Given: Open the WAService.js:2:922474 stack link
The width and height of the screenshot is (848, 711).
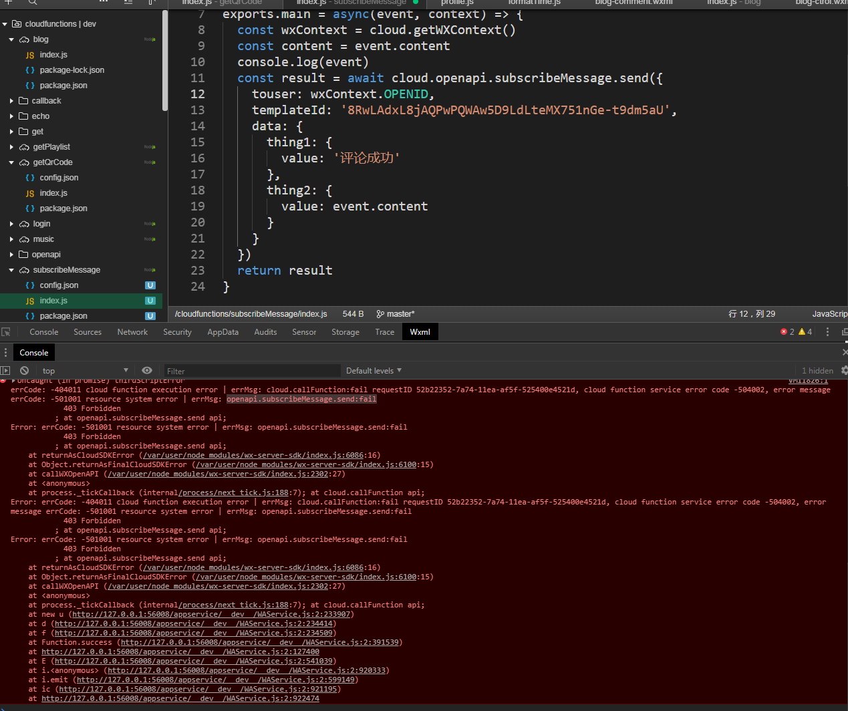Looking at the screenshot, I should pyautogui.click(x=180, y=698).
